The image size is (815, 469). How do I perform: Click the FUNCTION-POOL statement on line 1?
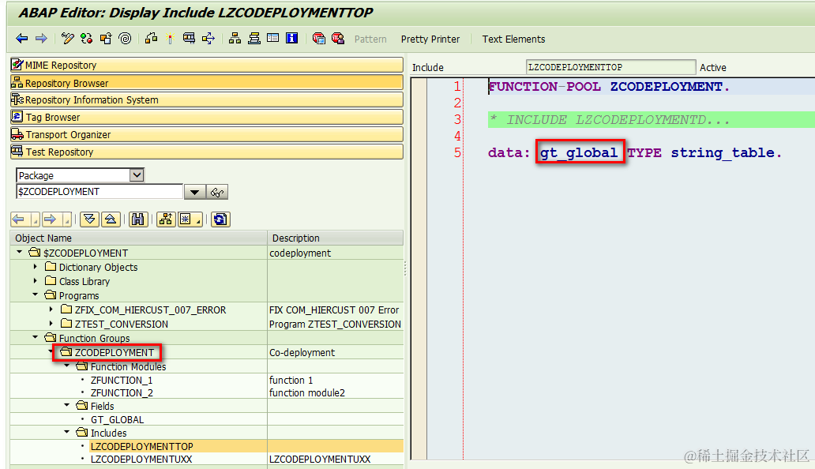click(609, 86)
